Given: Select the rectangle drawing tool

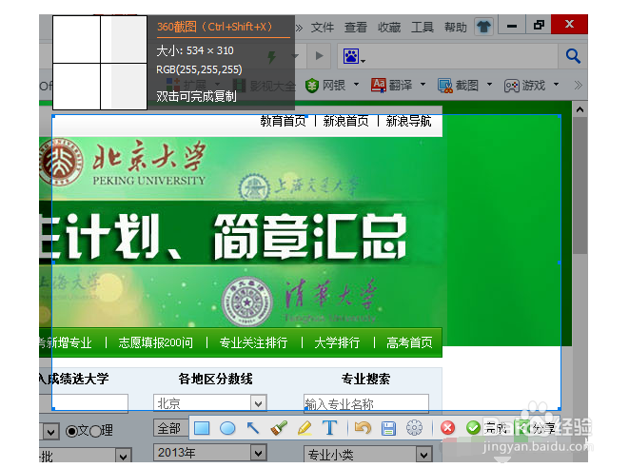Looking at the screenshot, I should coord(202,428).
